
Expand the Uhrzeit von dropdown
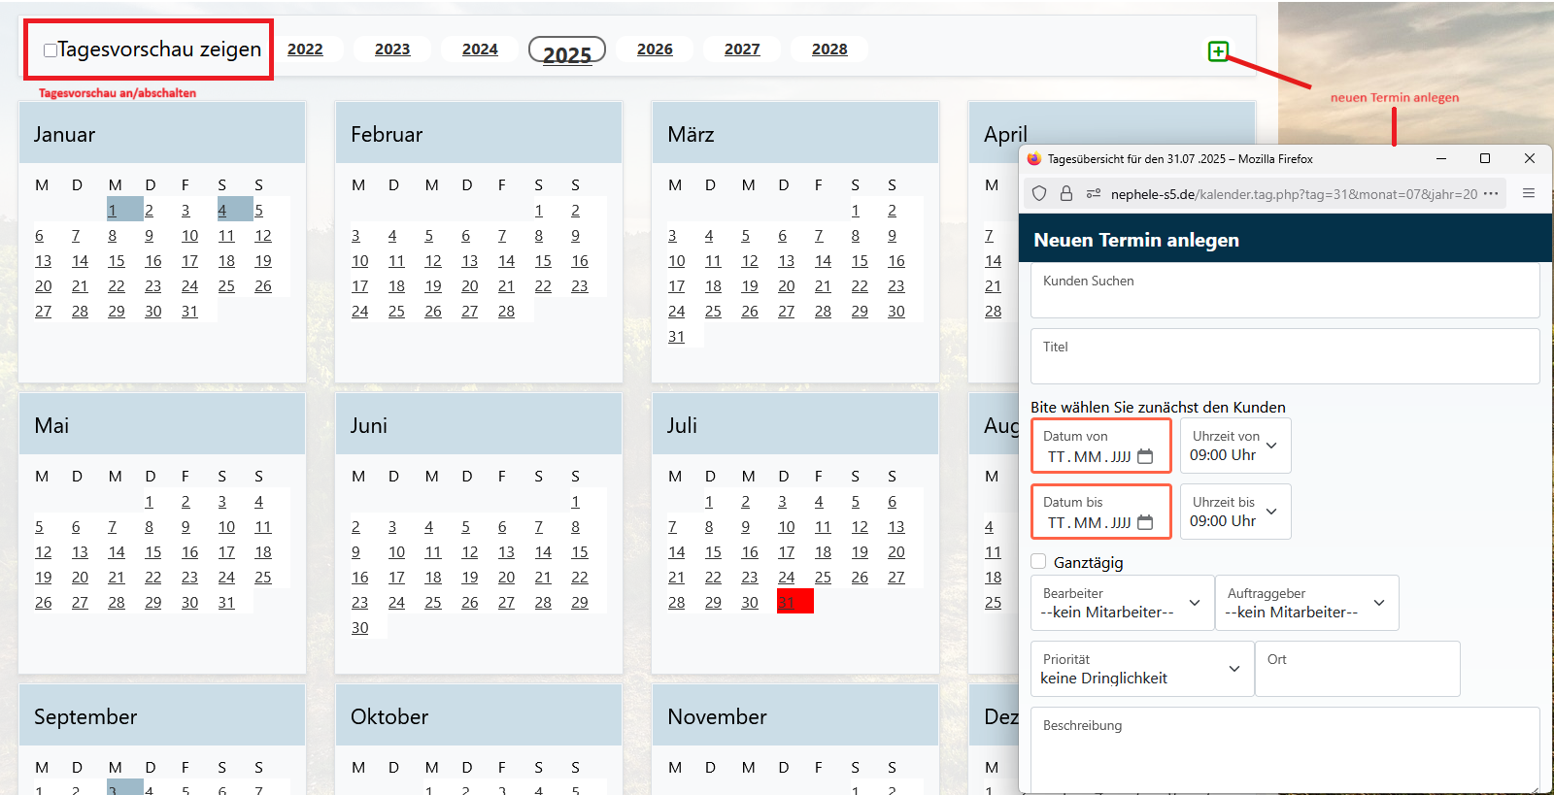pyautogui.click(x=1234, y=446)
